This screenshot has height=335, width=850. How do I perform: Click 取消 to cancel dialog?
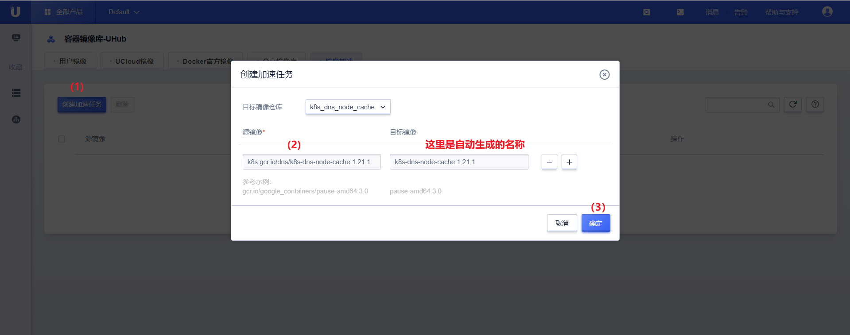pos(562,223)
